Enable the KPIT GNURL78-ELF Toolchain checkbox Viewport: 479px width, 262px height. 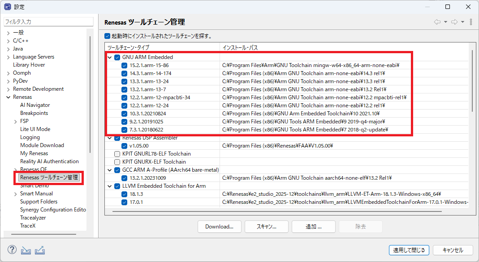(117, 154)
